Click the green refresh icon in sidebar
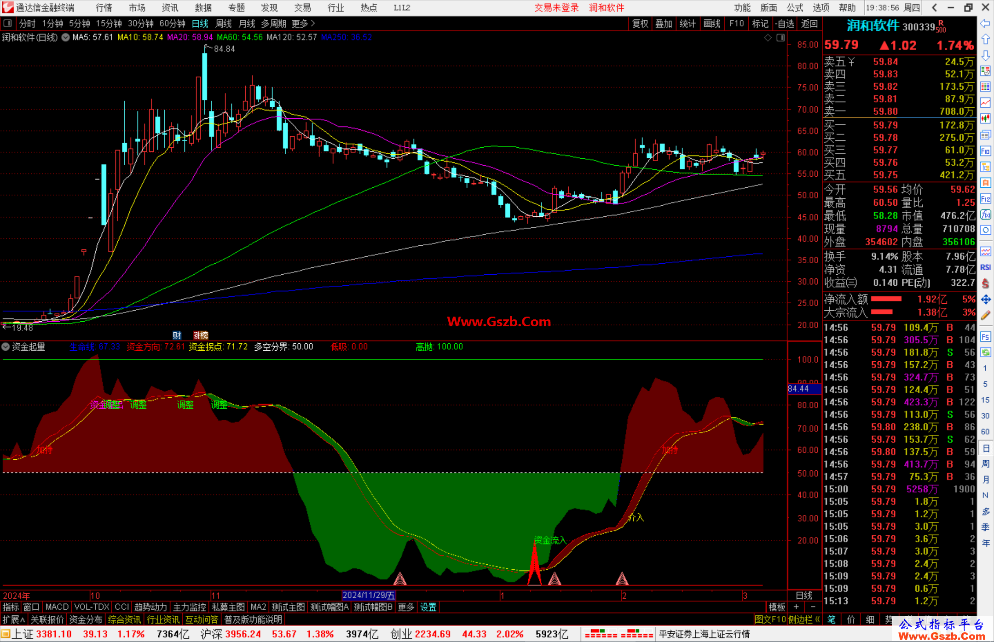This screenshot has width=994, height=642. tap(985, 353)
